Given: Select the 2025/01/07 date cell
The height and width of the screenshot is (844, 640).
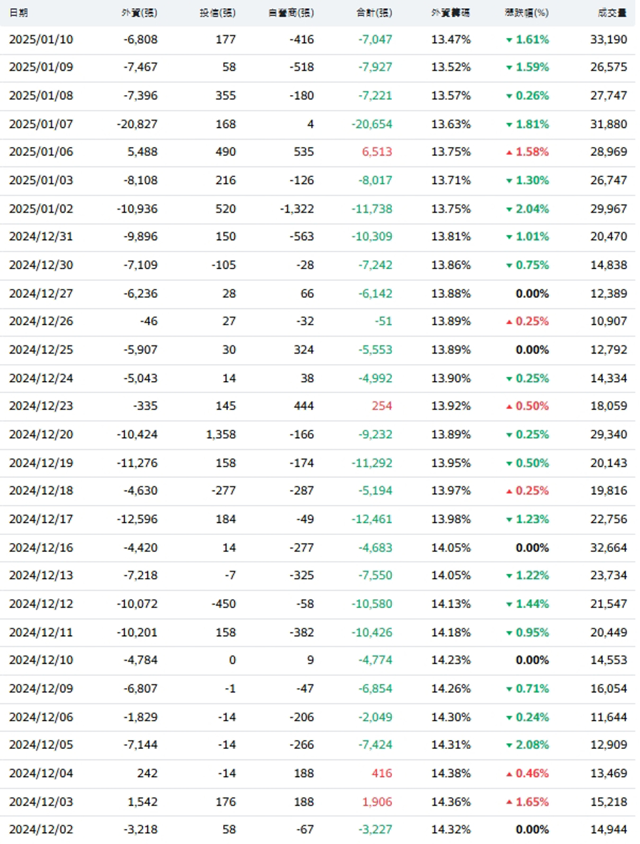Looking at the screenshot, I should [x=41, y=125].
